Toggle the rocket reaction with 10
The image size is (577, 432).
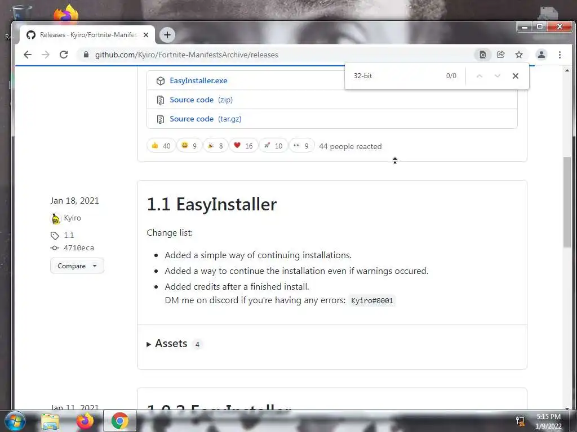click(x=273, y=146)
